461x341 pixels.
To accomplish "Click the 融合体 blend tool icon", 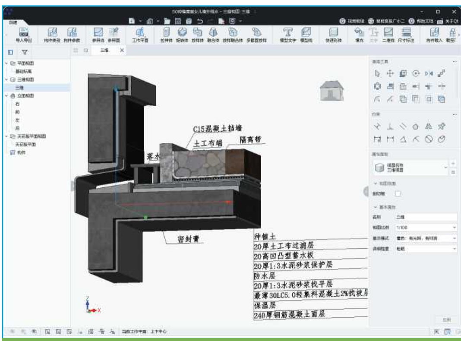I will point(212,35).
